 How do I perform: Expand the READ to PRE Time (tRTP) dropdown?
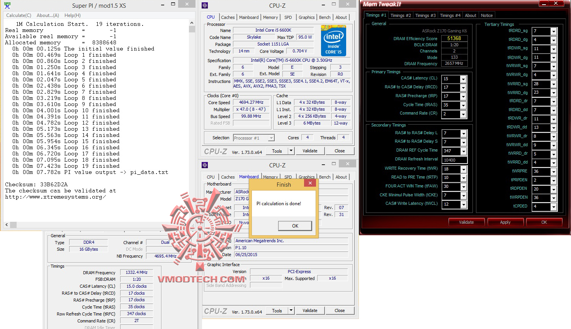click(463, 178)
